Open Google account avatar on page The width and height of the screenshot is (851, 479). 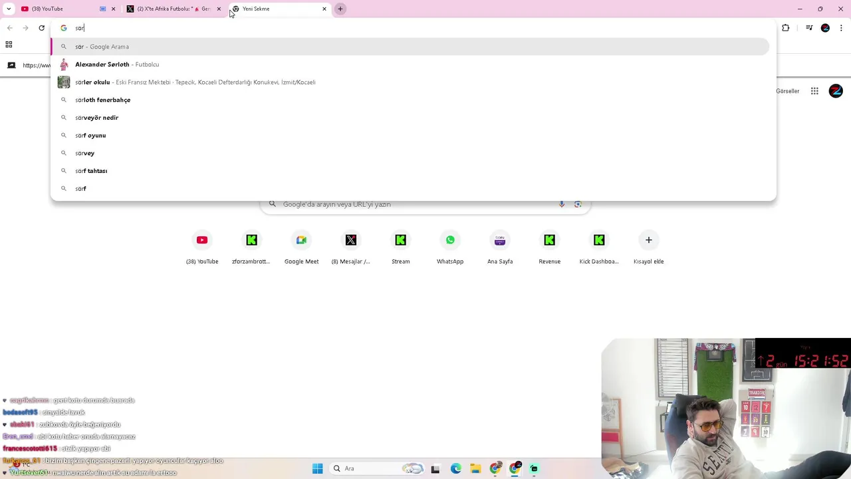tap(836, 91)
